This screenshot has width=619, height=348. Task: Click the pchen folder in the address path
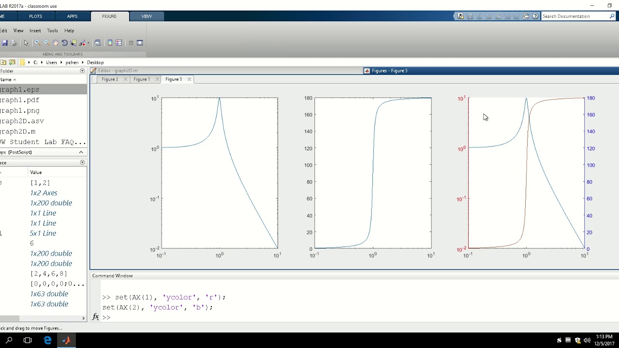click(72, 62)
